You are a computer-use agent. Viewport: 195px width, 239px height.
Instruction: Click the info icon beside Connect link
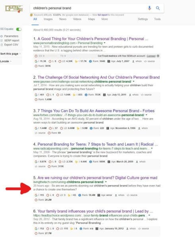[x=158, y=56]
